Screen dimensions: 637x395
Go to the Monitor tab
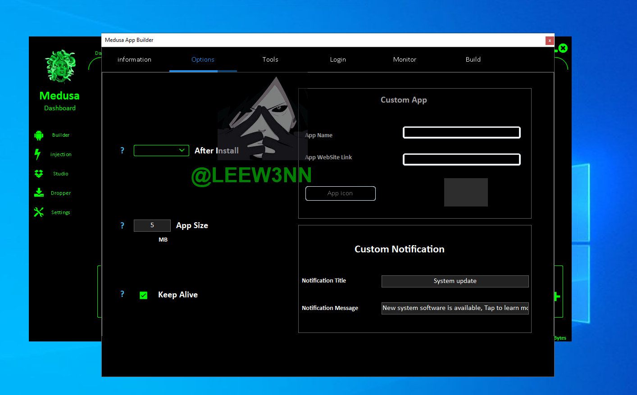point(405,59)
